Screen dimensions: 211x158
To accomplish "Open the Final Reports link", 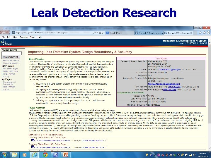I will 9,74.
